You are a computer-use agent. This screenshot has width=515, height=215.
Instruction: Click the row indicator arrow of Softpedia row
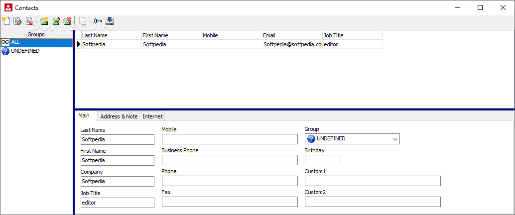79,44
